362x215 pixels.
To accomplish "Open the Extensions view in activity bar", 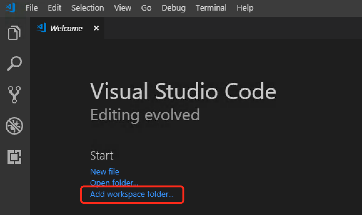I will click(14, 157).
